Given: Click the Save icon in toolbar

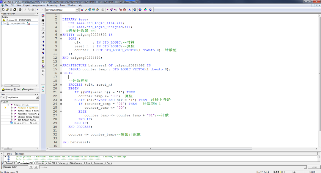Looking at the screenshot, I should click(11, 10).
